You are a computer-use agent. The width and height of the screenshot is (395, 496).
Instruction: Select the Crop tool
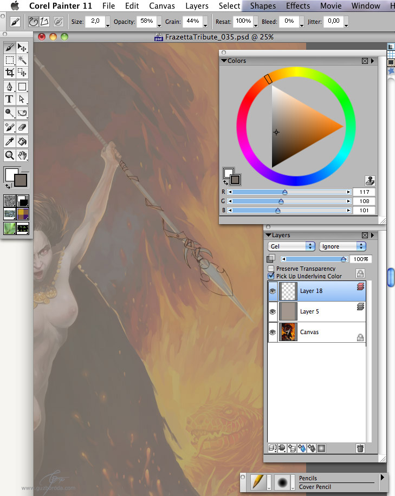pos(10,73)
